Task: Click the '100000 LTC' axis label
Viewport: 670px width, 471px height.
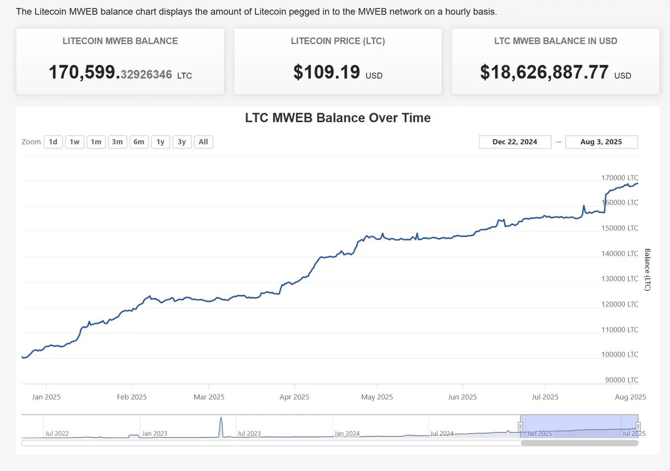Action: click(x=620, y=354)
